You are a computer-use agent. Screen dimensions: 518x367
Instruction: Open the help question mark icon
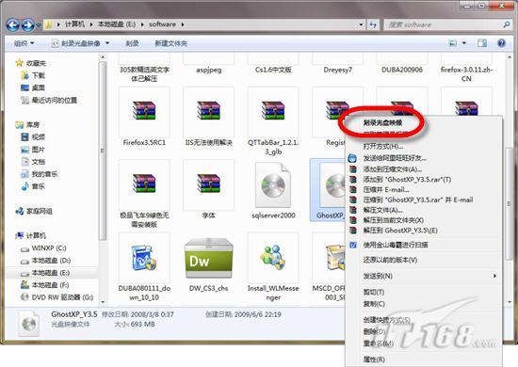pyautogui.click(x=501, y=43)
